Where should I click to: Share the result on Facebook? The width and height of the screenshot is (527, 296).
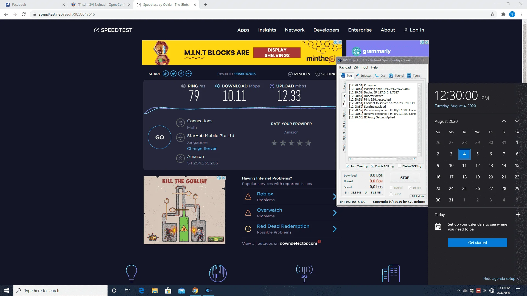181,73
